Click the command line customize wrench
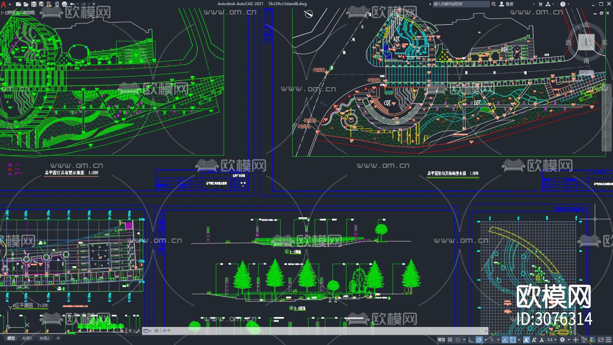The image size is (613, 345). pos(138,331)
